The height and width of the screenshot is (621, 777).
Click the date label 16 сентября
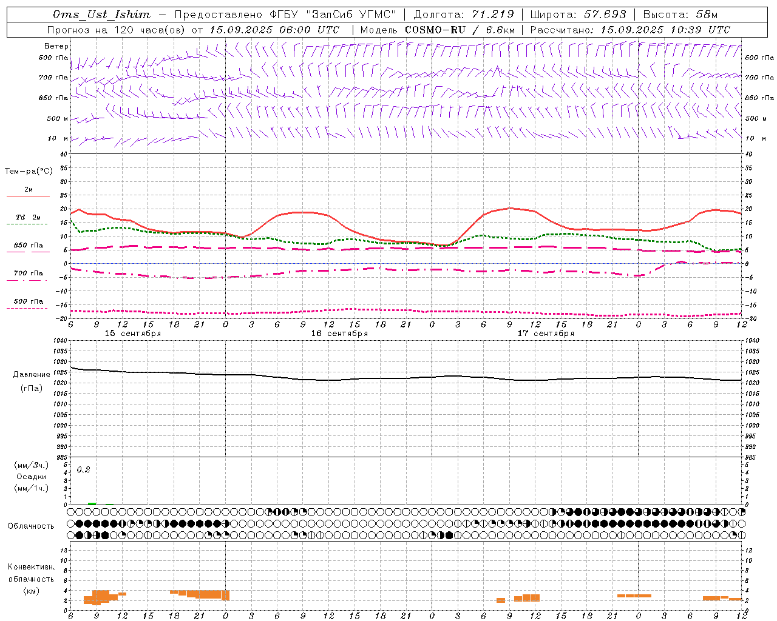point(339,334)
